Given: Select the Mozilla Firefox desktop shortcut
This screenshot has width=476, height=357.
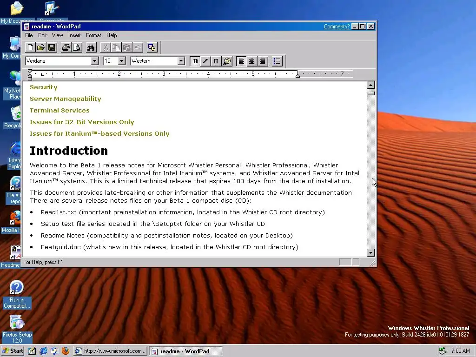Looking at the screenshot, I should [x=11, y=222].
